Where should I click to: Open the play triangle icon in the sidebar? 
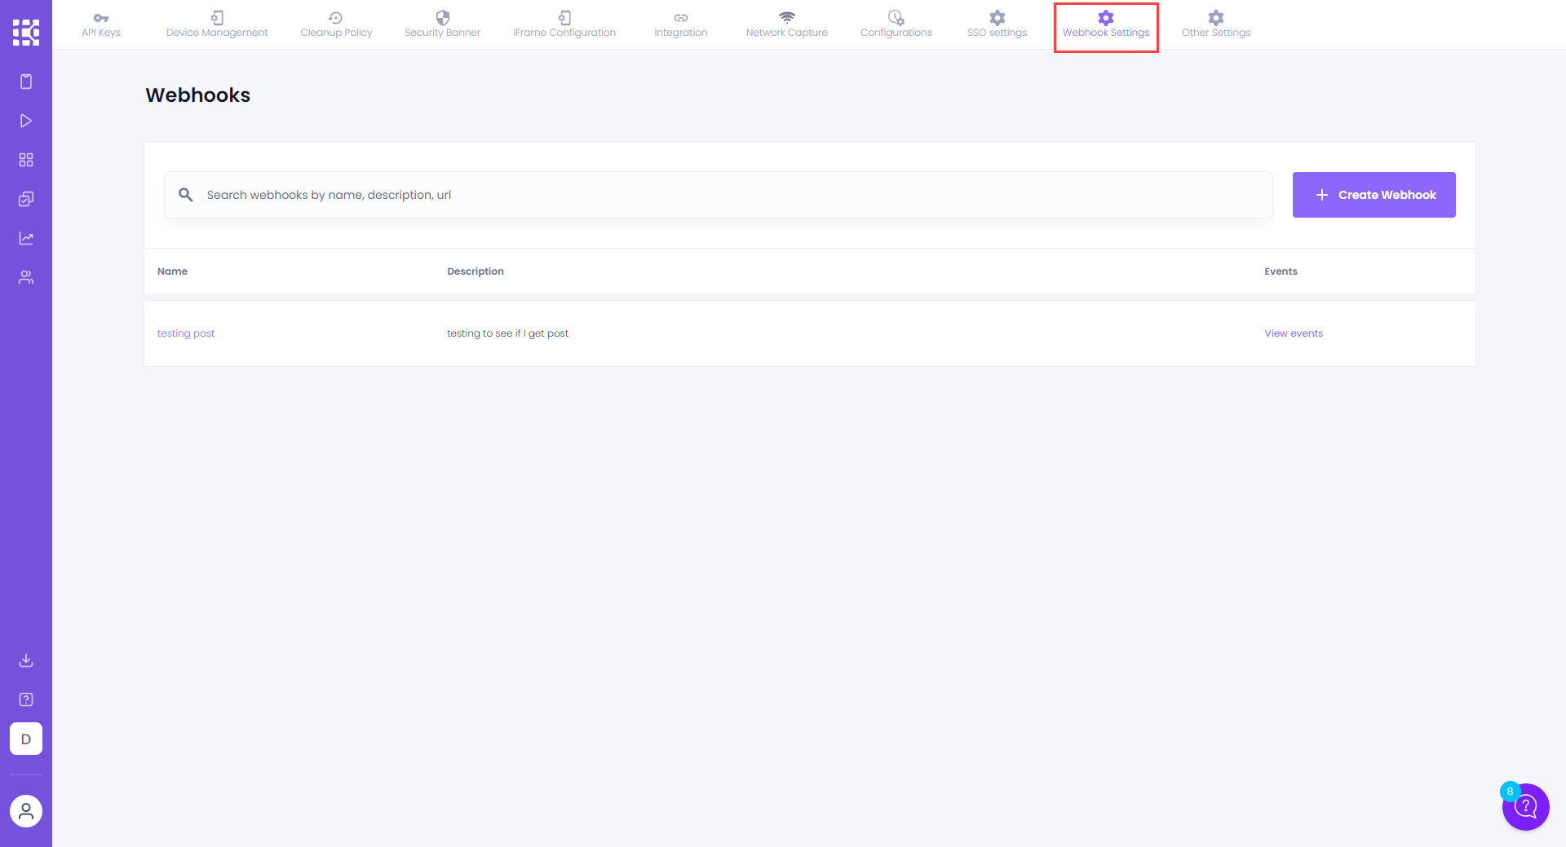(x=26, y=121)
